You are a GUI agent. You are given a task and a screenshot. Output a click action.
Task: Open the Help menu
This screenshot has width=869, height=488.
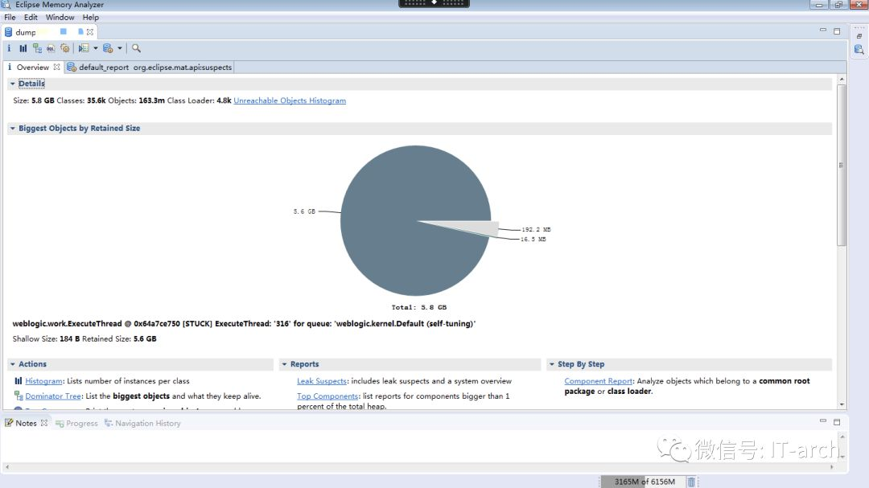(90, 17)
